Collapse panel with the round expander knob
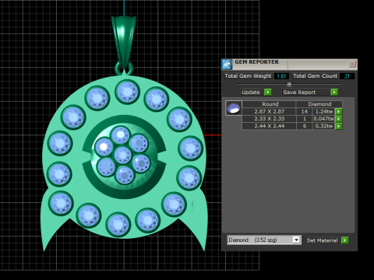Screen dimensions: 374x280 click(x=289, y=84)
